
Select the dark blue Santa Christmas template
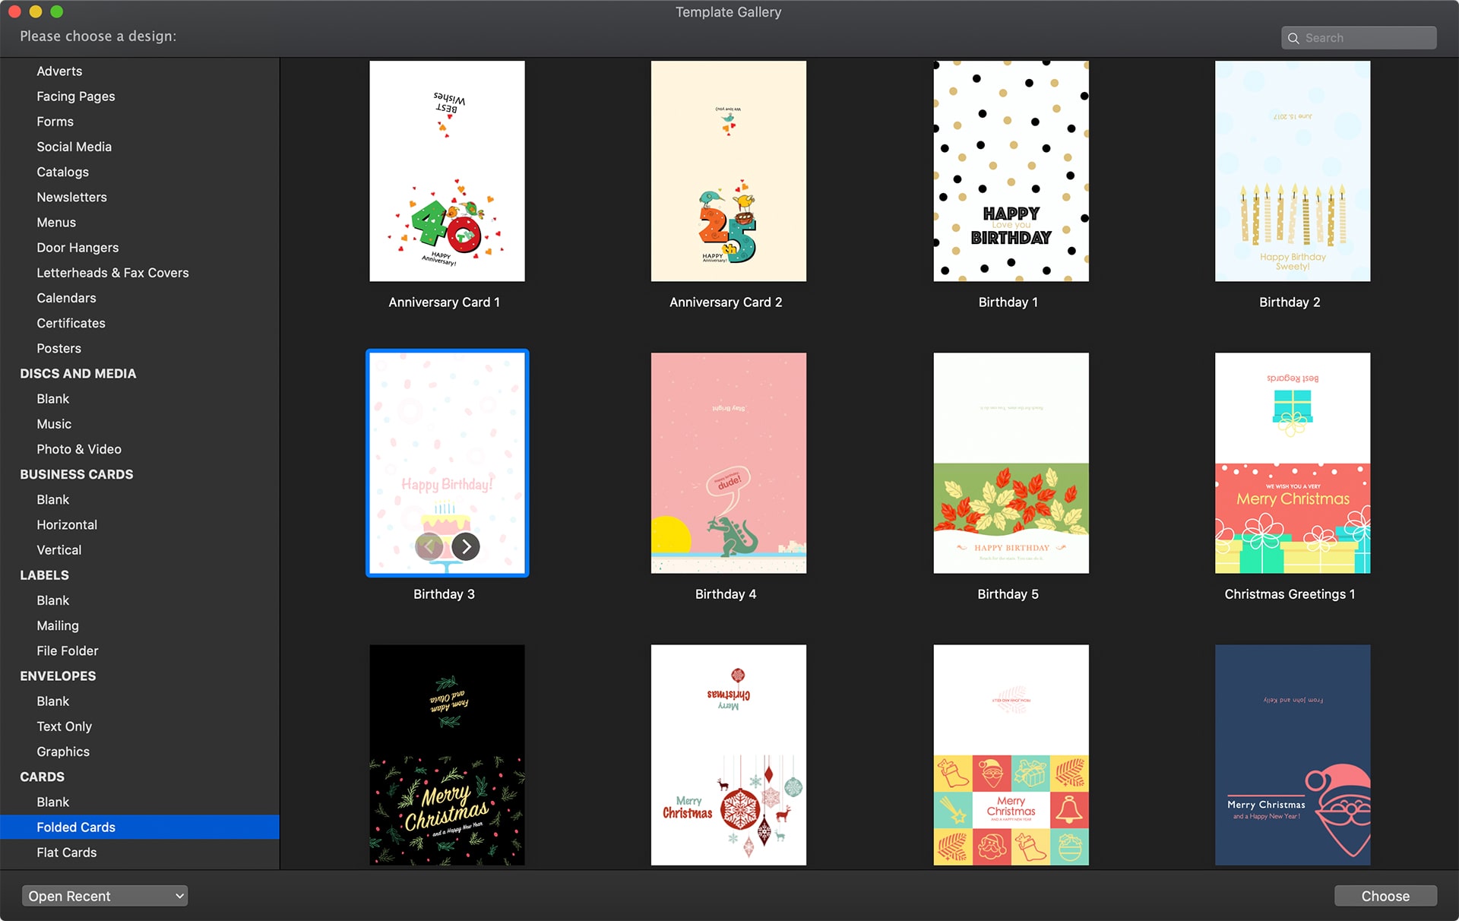(1292, 755)
